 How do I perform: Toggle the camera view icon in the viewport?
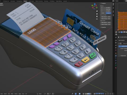(x=97, y=16)
